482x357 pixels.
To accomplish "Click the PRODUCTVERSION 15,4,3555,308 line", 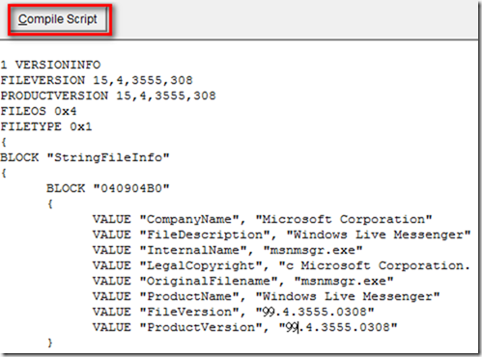I will pyautogui.click(x=108, y=96).
